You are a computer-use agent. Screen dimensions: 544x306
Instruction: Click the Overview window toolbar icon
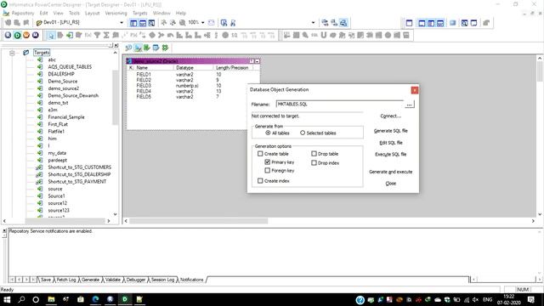pyautogui.click(x=151, y=23)
